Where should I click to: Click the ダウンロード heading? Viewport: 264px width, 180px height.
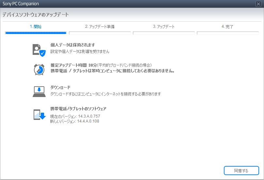click(60, 87)
